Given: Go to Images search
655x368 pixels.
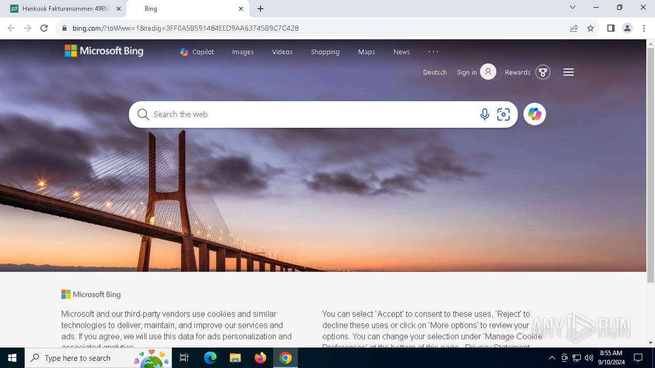Looking at the screenshot, I should [x=243, y=52].
